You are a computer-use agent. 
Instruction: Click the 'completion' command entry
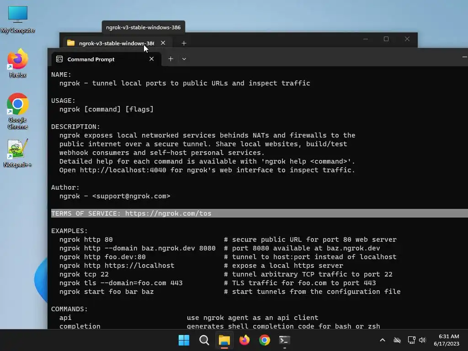tap(80, 326)
